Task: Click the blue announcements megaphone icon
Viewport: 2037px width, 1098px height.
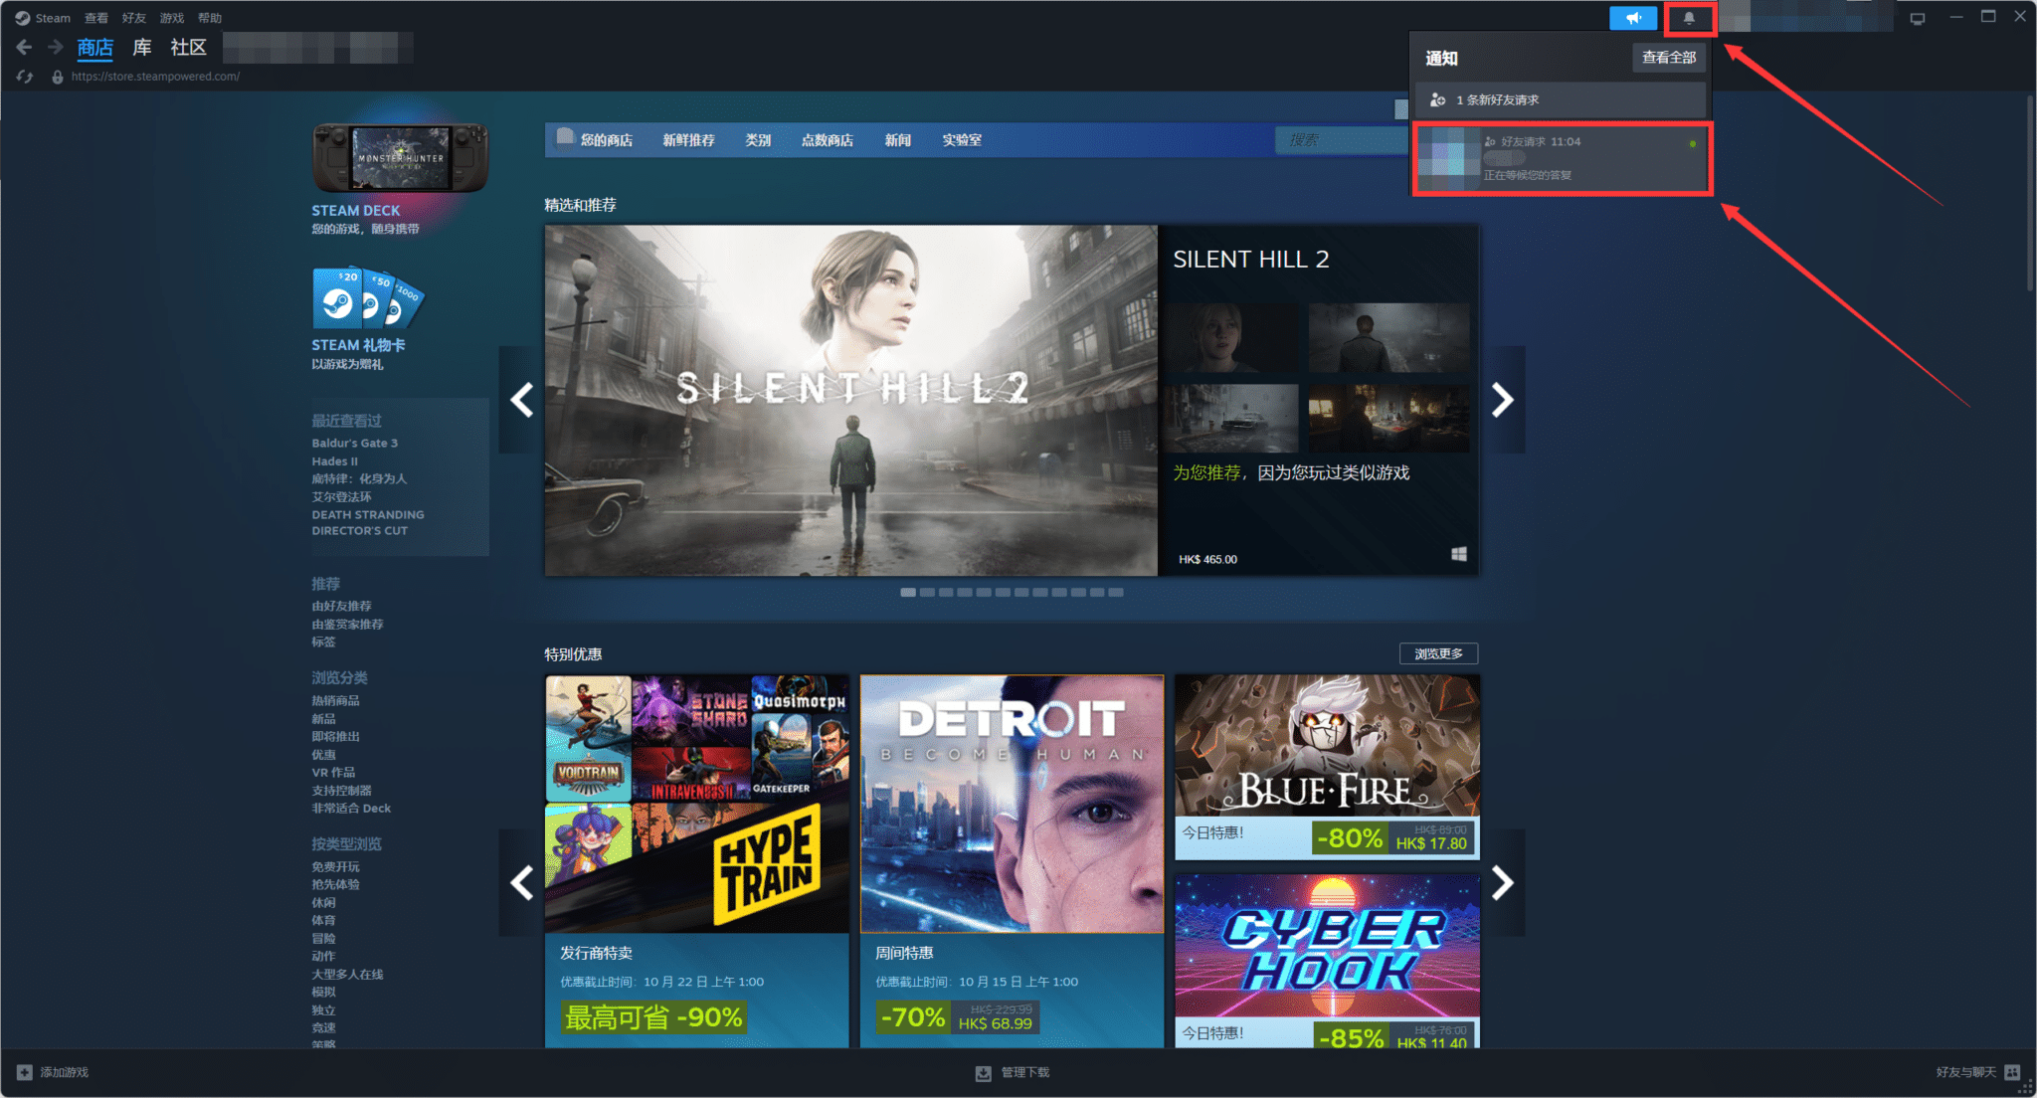Action: [1634, 17]
